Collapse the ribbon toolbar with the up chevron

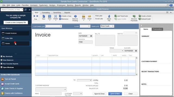[171, 13]
